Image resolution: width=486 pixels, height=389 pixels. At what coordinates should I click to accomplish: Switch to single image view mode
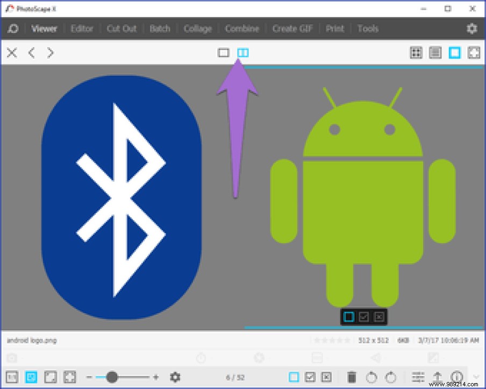coord(224,53)
